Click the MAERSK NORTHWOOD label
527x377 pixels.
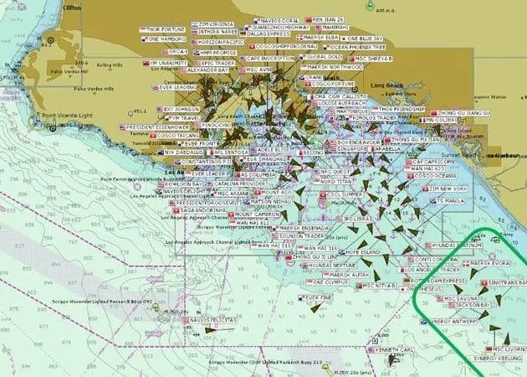[332, 67]
